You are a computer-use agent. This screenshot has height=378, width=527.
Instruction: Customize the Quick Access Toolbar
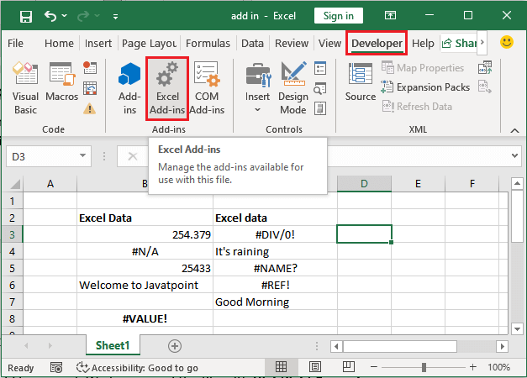click(115, 16)
